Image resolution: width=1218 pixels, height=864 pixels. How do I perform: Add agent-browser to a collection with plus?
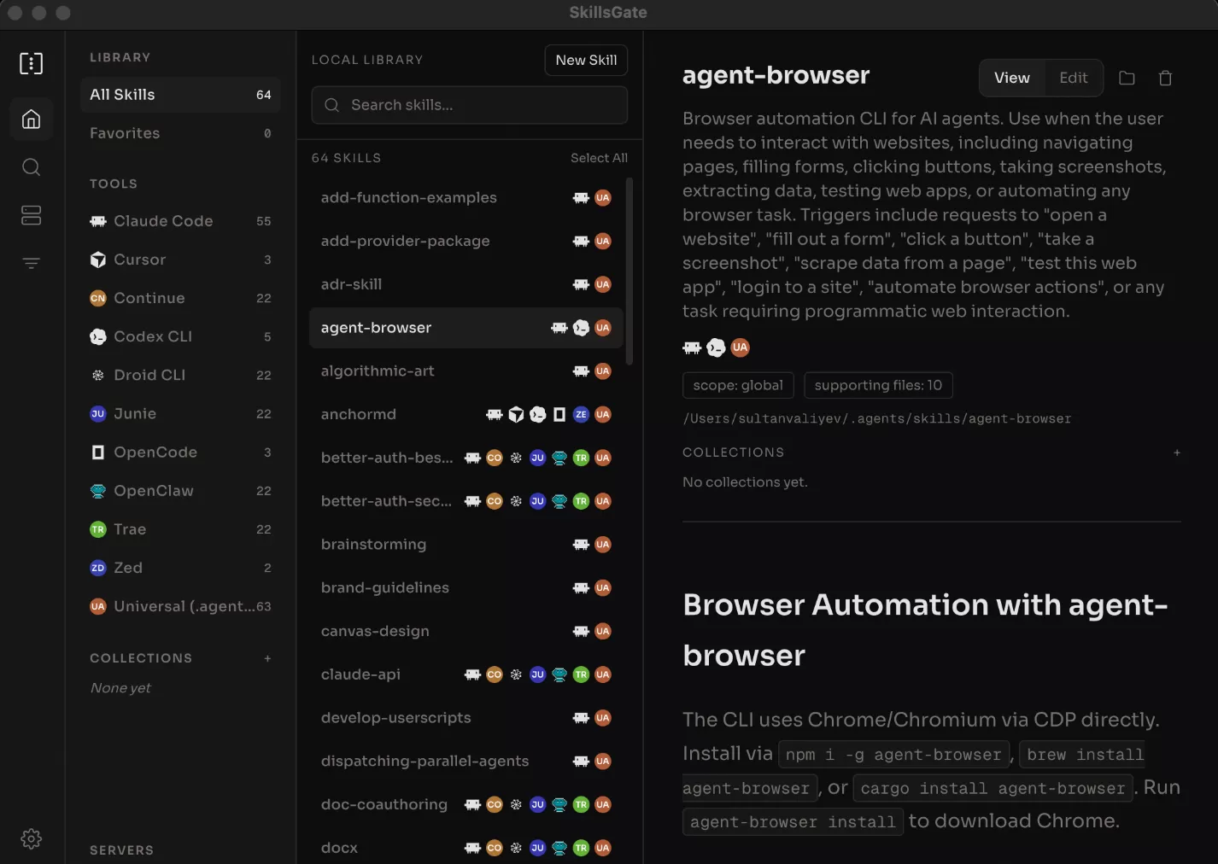pos(1176,452)
